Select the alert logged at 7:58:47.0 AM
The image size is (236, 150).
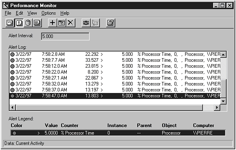pos(115,96)
